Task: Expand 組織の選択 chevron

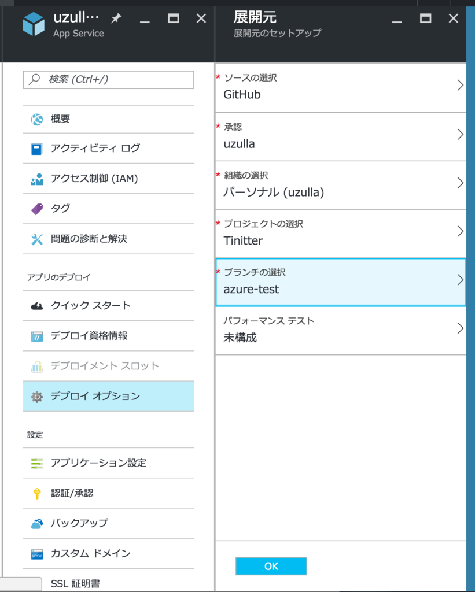Action: coord(460,183)
